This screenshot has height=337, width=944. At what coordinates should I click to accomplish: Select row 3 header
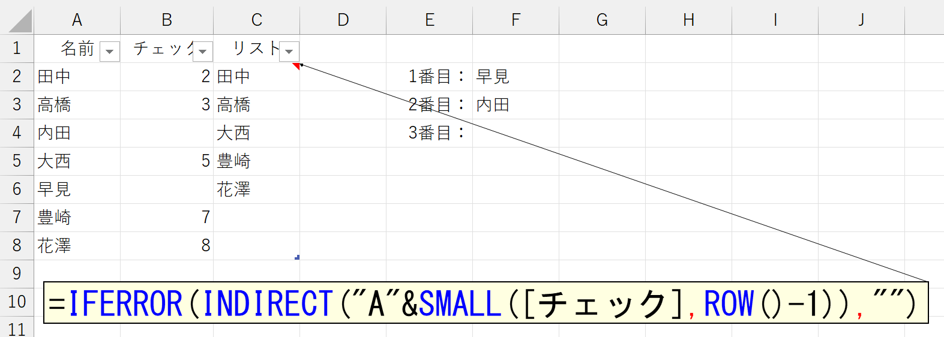(x=17, y=105)
